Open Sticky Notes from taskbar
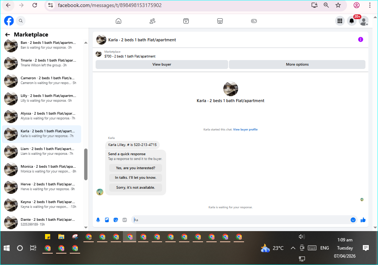Viewport: 378px width, 265px height. [48, 237]
